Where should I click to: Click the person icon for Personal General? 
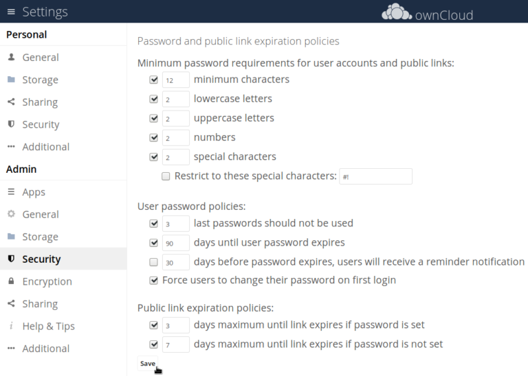(11, 57)
